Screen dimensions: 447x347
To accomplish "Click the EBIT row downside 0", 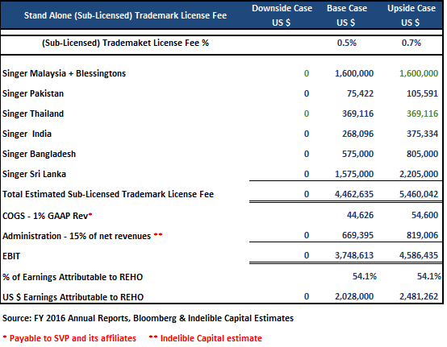I will click(x=307, y=255).
